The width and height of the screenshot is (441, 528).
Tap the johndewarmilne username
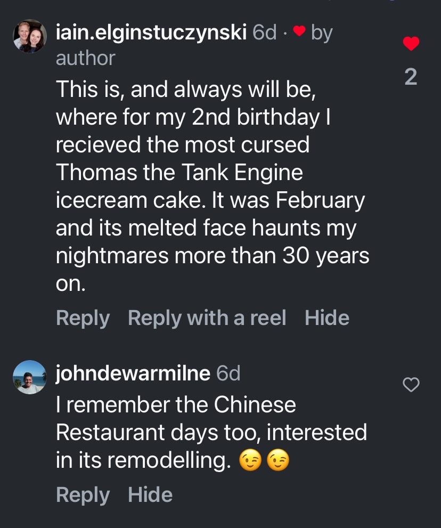coord(133,373)
